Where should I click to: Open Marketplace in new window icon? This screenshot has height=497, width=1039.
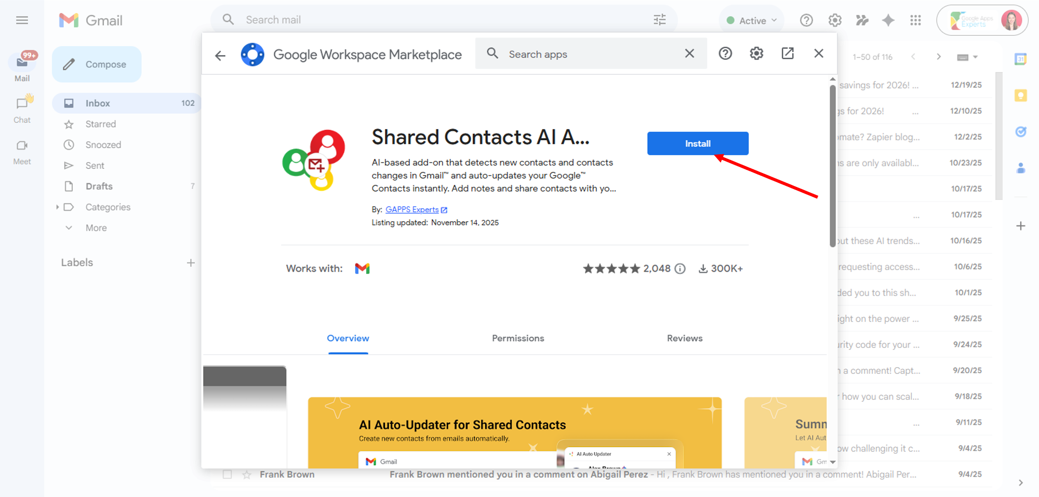click(x=788, y=53)
